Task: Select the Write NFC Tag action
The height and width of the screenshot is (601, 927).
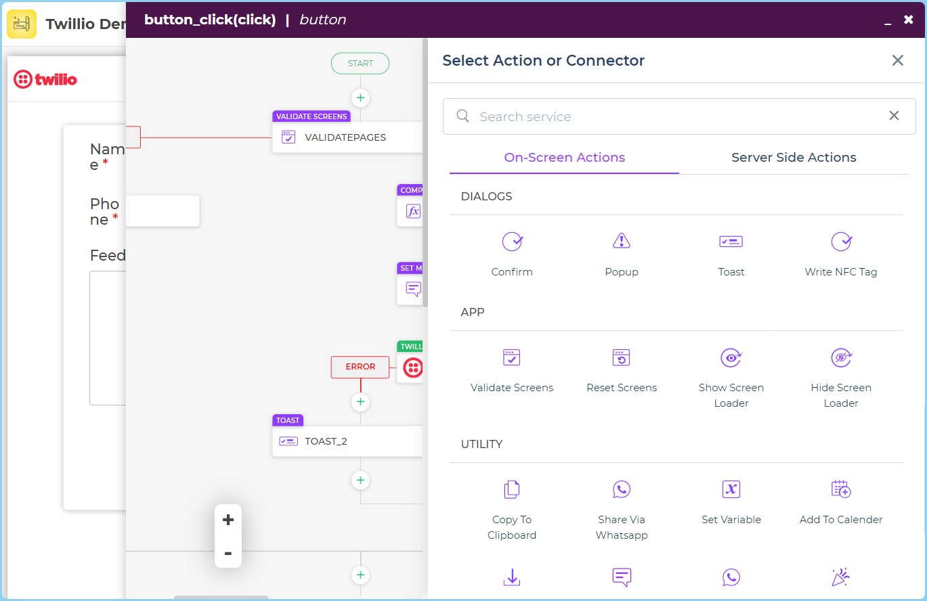Action: coord(840,252)
